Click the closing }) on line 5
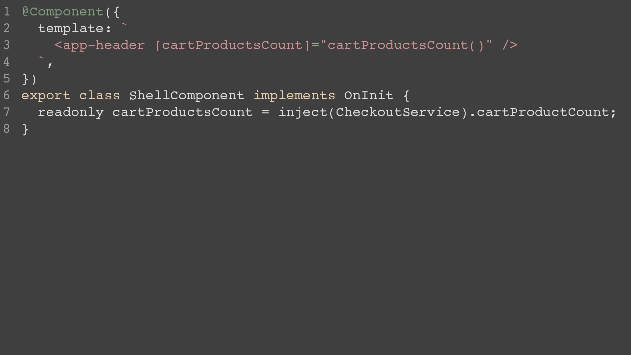Viewport: 631px width, 355px height. (29, 79)
